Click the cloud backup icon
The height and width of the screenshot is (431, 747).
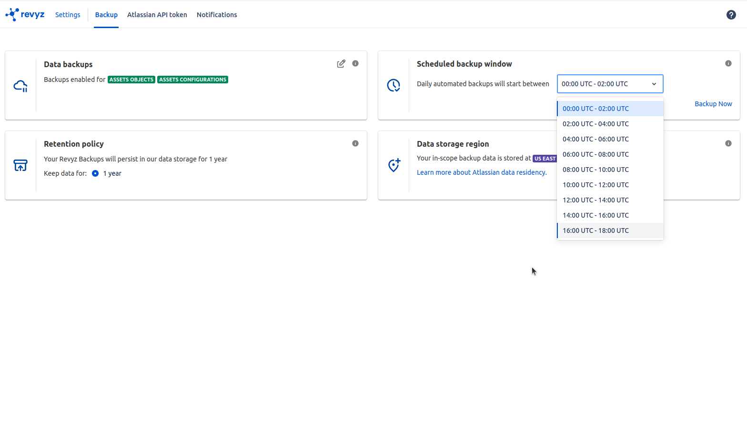(20, 86)
